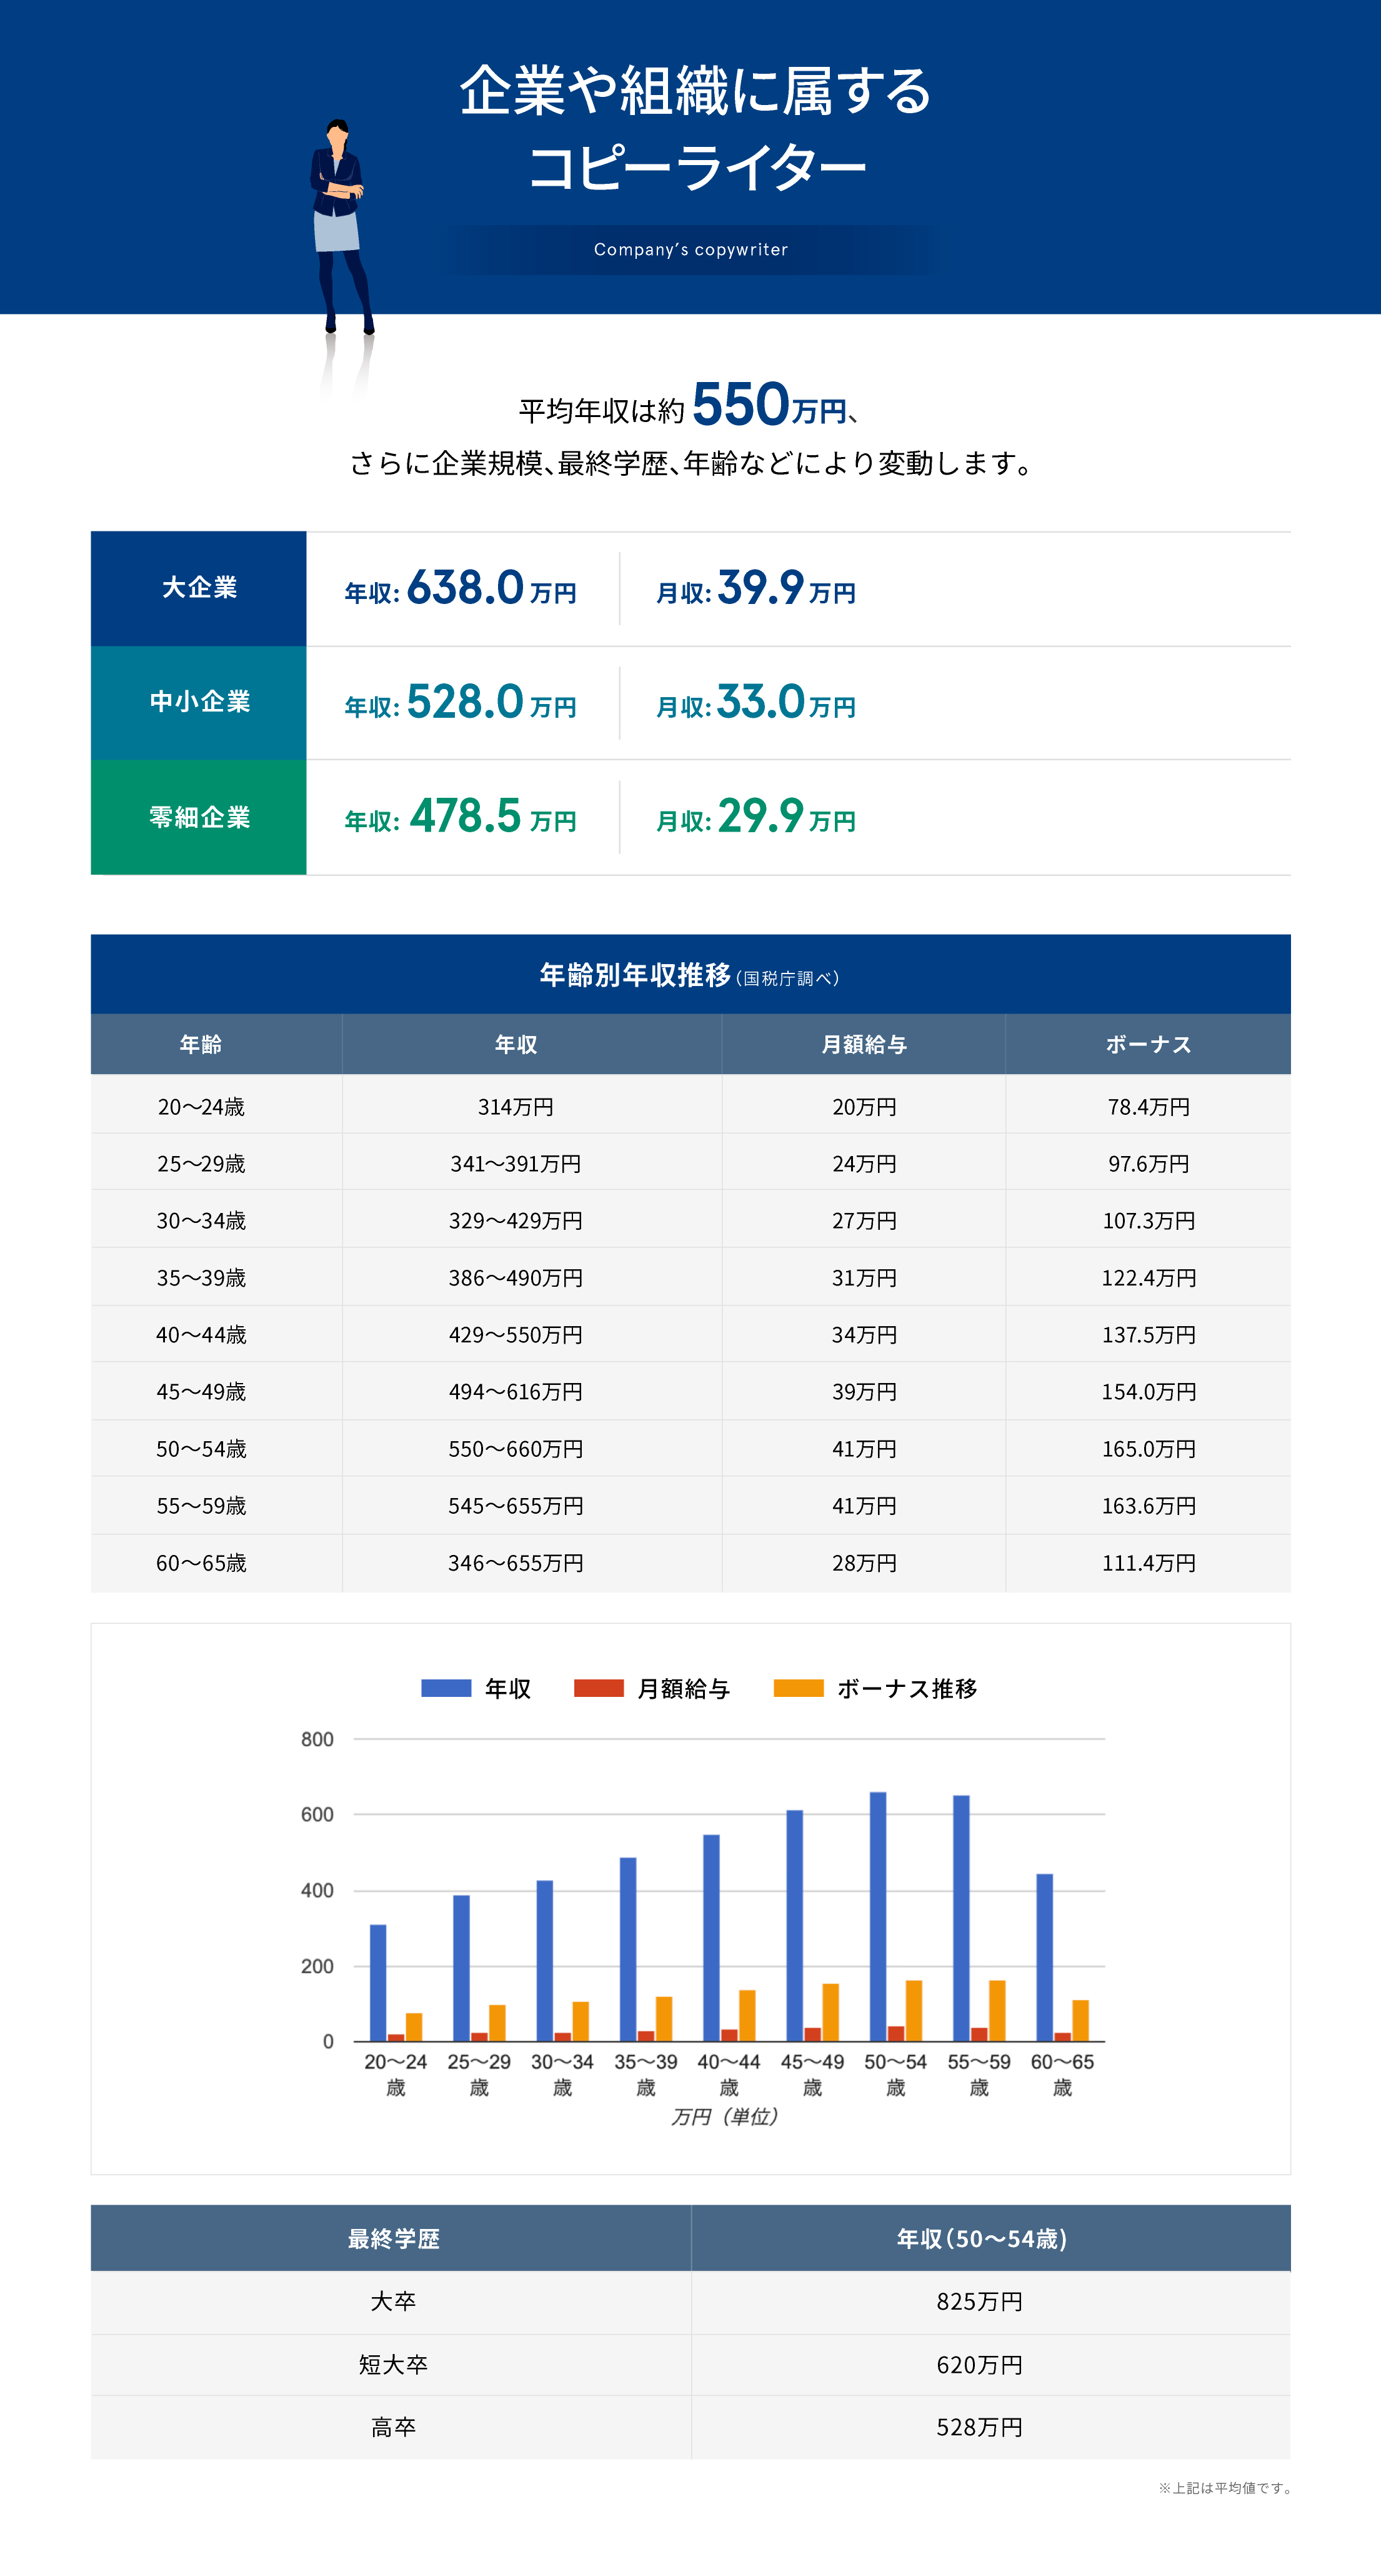Select the ボーナス column header
This screenshot has width=1381, height=2576.
tap(1148, 1044)
